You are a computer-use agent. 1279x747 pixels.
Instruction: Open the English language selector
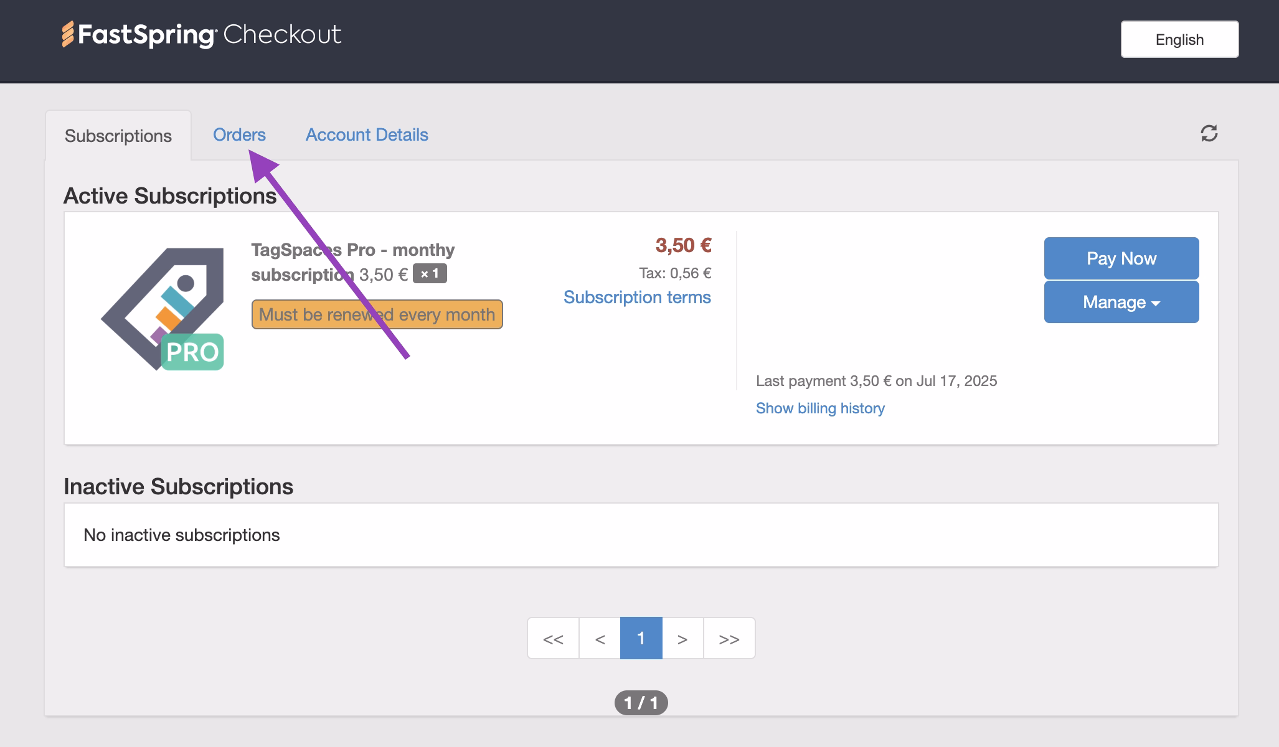[1179, 39]
